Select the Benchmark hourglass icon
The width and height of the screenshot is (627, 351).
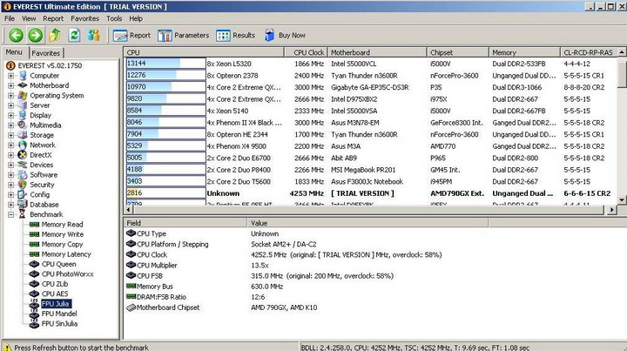pyautogui.click(x=23, y=214)
